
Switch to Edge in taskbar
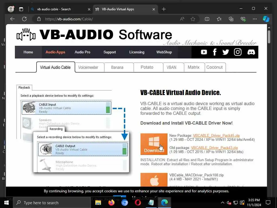[x=164, y=203]
